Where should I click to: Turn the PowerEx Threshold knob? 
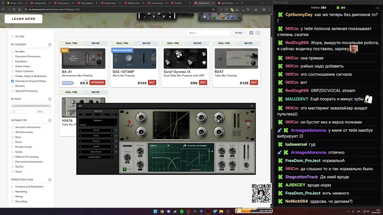[x=141, y=118]
